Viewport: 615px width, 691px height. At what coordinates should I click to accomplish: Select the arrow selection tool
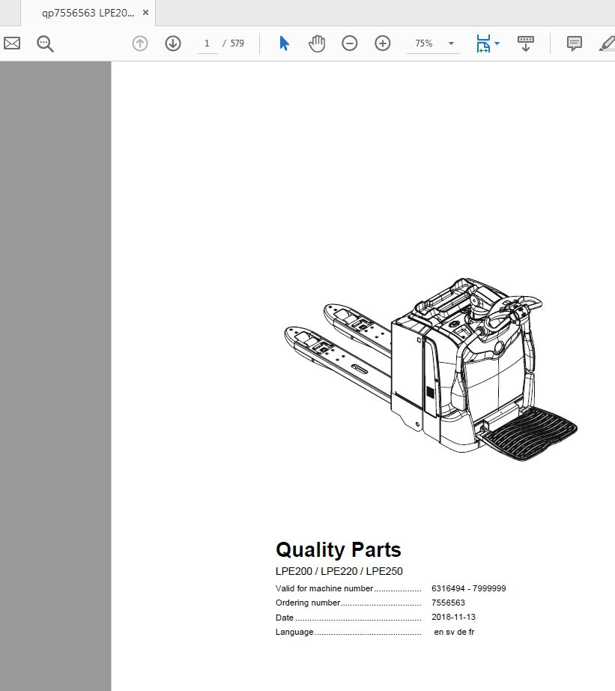click(284, 43)
